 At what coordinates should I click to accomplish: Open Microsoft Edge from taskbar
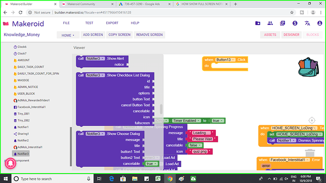point(112,179)
